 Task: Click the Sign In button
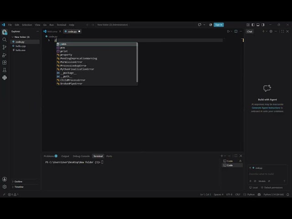tap(219, 25)
